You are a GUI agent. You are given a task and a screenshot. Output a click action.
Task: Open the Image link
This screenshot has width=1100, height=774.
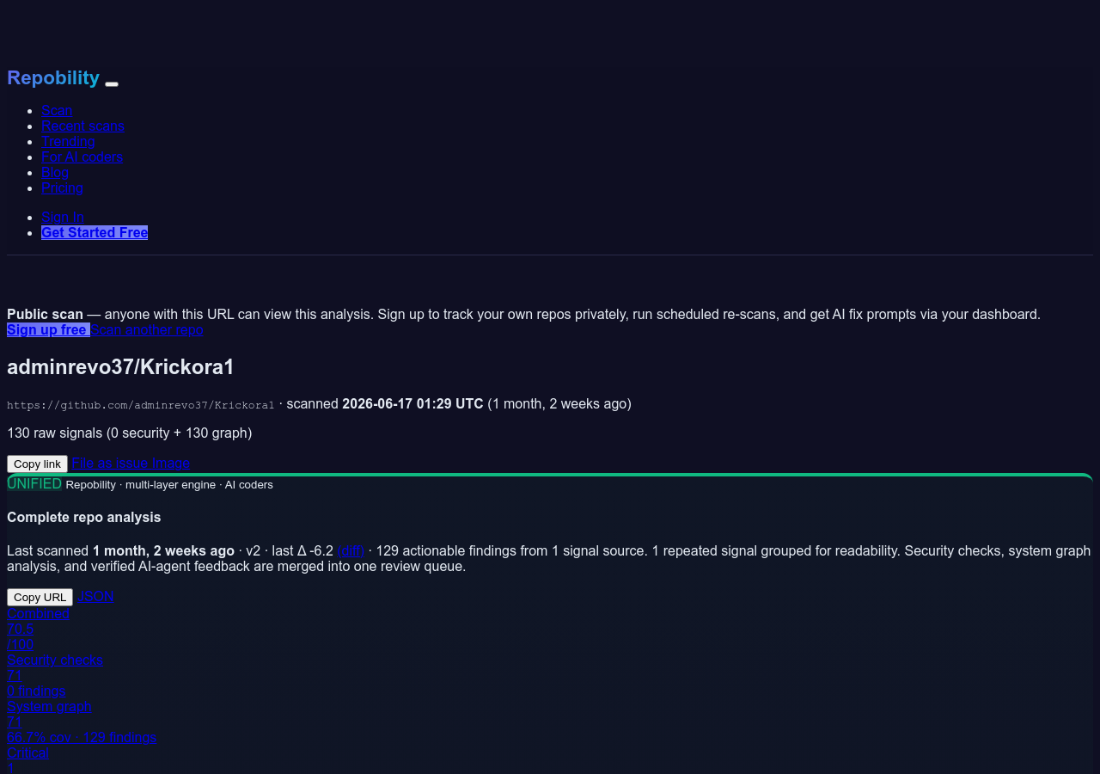[x=171, y=463]
